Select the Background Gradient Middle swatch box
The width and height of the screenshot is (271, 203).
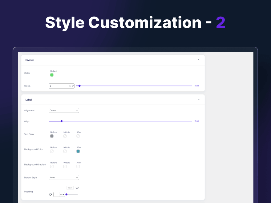65,166
